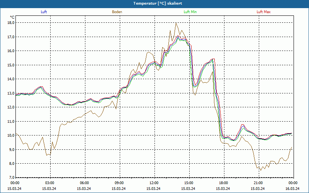Click the '9,0' y-axis value
Image resolution: width=309 pixels, height=193 pixels.
tap(12, 149)
